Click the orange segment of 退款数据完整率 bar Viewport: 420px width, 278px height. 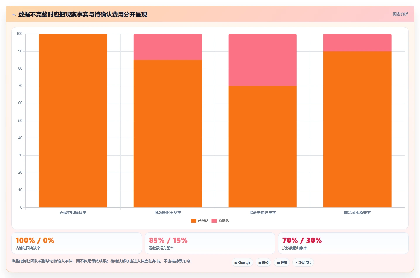pos(168,134)
